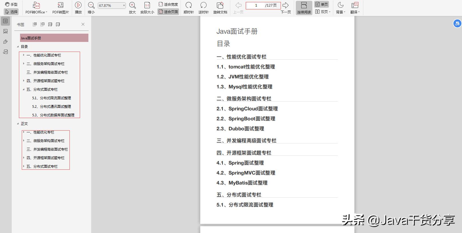This screenshot has height=233, width=462.
Task: Collapse 五、分布式面试专栏 arrow under 目录
Action: pos(23,89)
